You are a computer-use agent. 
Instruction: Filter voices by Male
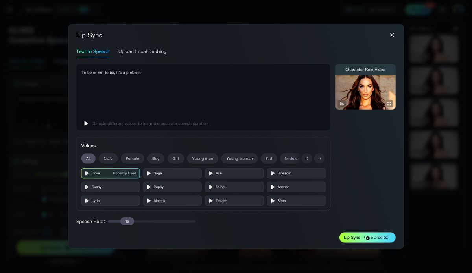click(x=108, y=158)
